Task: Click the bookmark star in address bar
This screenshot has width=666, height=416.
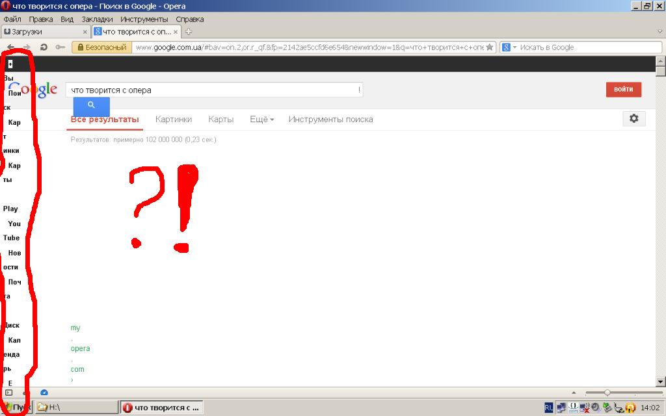Action: pyautogui.click(x=489, y=47)
